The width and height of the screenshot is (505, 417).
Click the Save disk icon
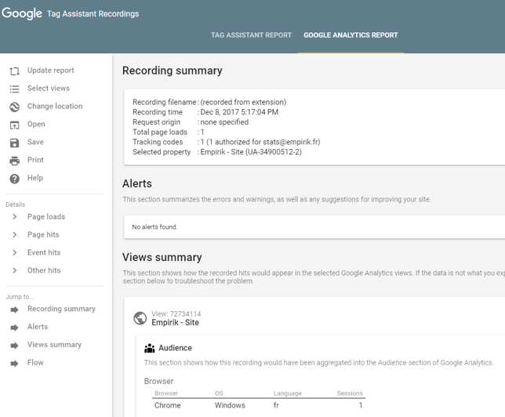click(x=14, y=143)
